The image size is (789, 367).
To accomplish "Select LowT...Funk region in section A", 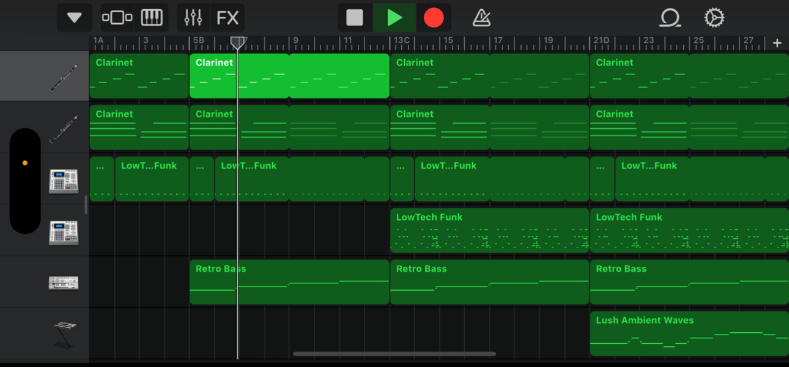I will 152,179.
